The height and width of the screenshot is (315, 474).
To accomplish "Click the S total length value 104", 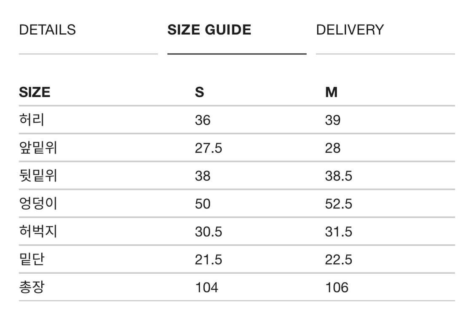I will 206,288.
